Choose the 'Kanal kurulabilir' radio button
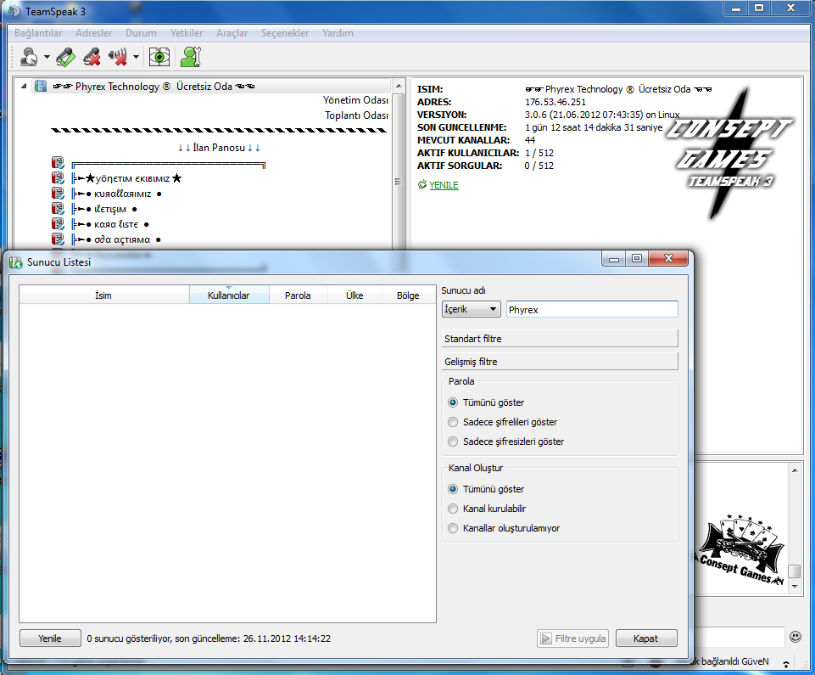 tap(453, 509)
